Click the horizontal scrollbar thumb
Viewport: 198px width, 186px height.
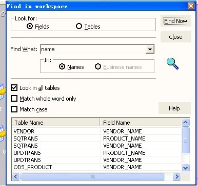(x=93, y=176)
